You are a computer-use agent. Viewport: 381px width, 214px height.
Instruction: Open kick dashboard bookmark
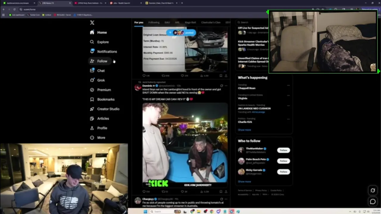pyautogui.click(x=17, y=15)
